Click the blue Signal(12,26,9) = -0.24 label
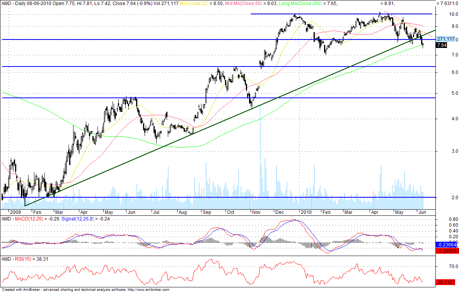 (x=85, y=219)
